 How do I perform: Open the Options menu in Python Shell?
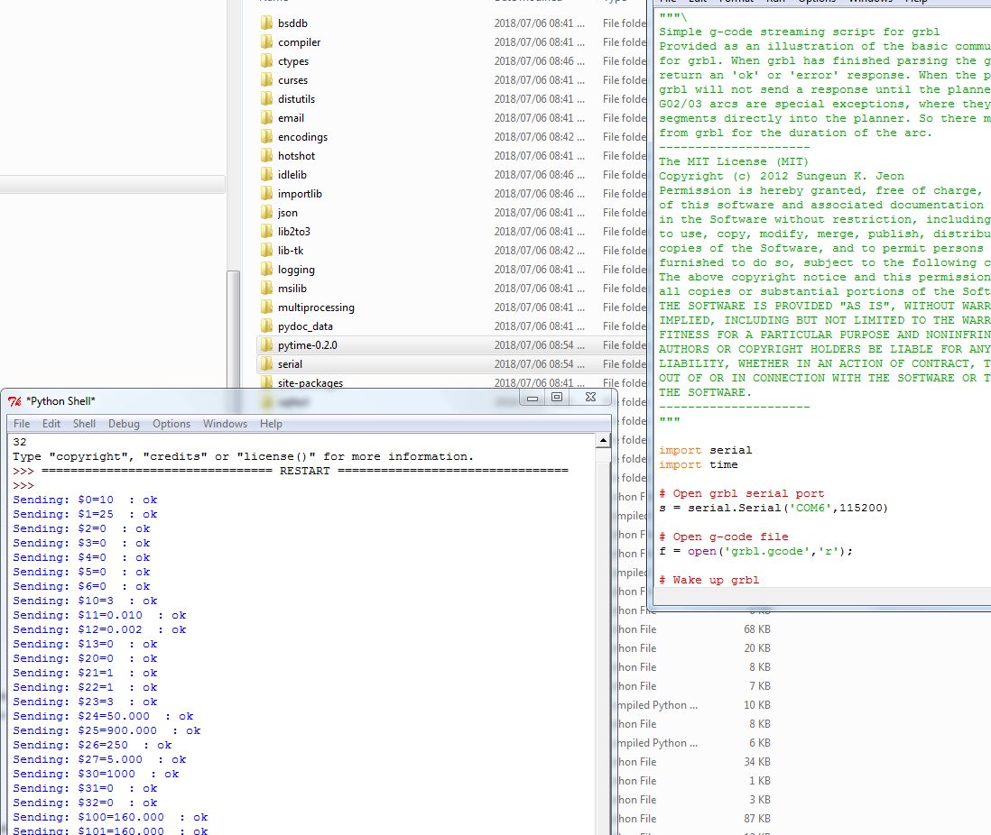171,424
